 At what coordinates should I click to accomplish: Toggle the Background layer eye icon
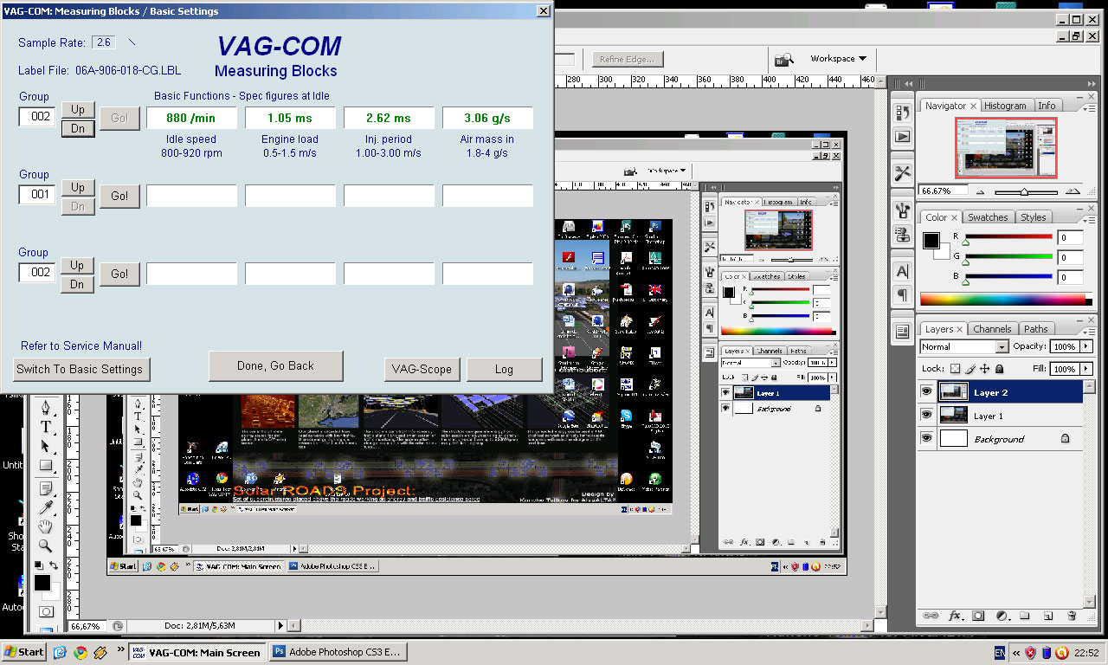point(927,439)
